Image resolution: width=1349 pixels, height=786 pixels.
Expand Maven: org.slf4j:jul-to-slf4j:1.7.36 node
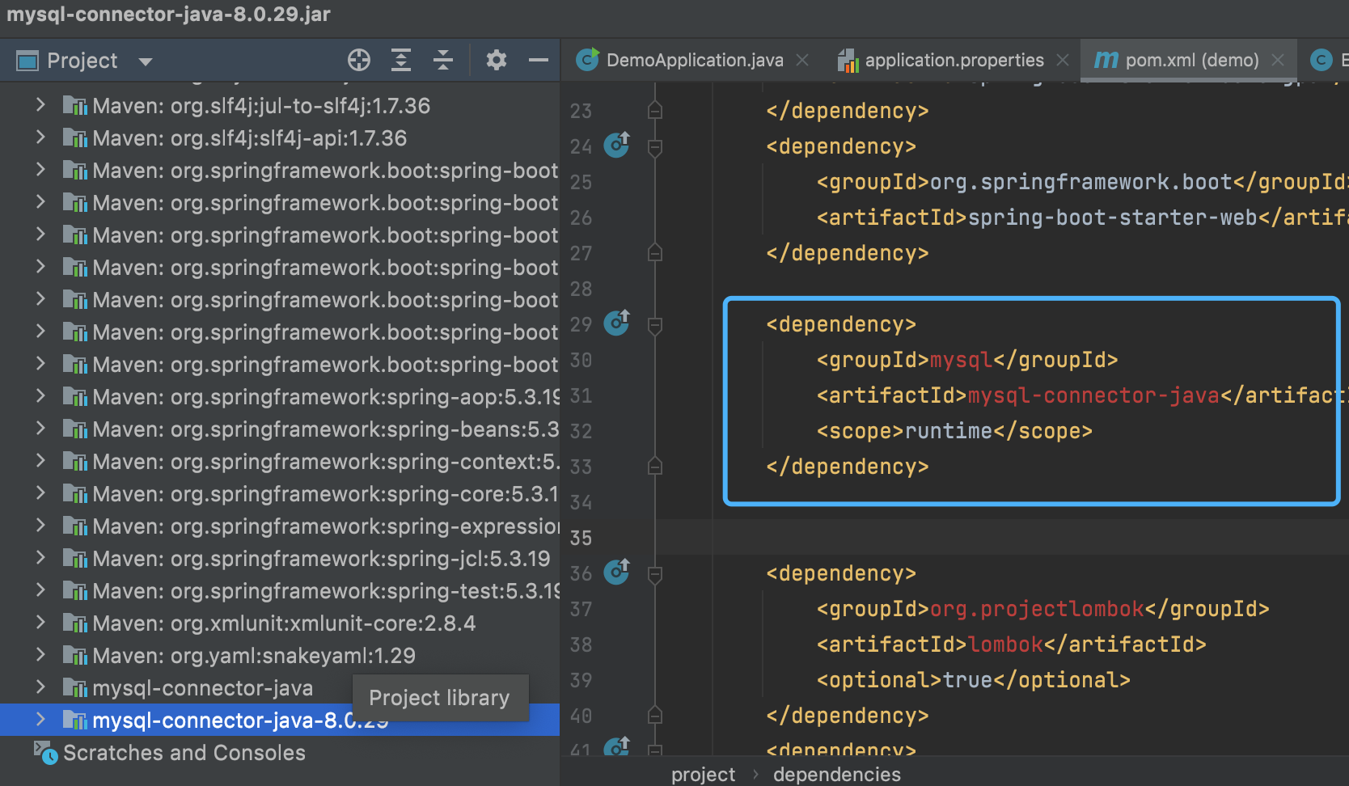(x=40, y=105)
